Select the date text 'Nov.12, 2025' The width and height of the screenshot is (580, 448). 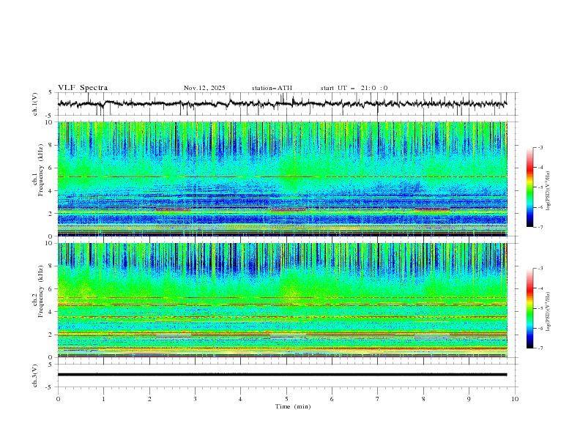click(x=204, y=88)
